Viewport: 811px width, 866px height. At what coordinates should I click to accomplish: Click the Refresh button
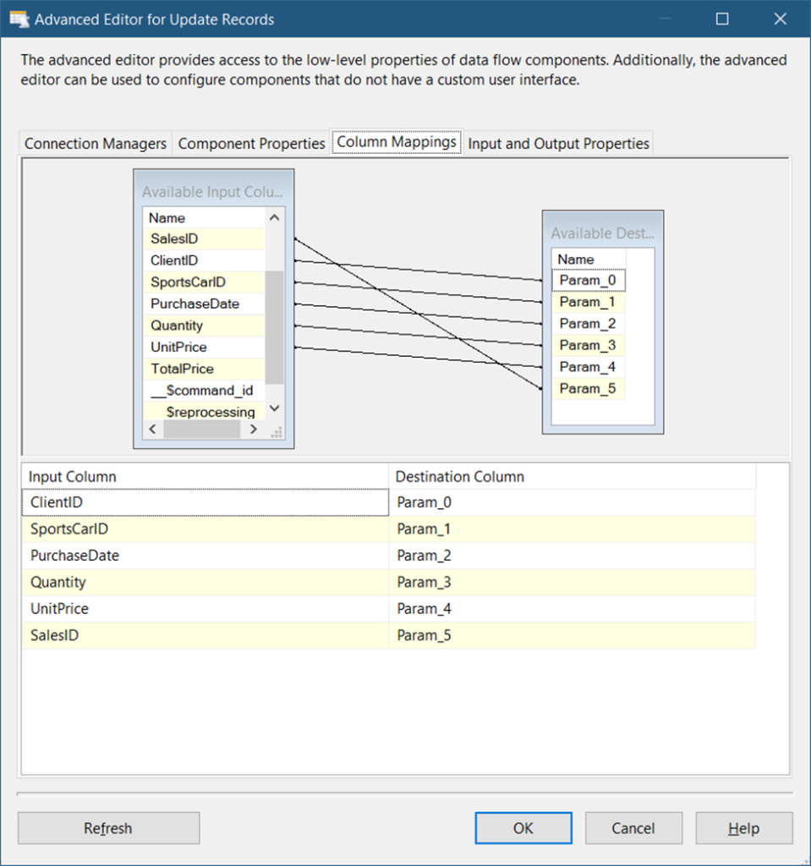coord(109,828)
